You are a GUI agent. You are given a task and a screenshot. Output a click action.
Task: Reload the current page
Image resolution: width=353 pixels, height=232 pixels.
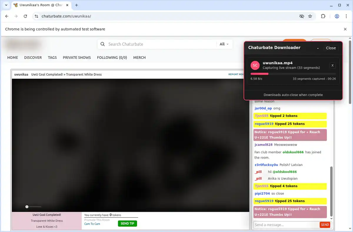pyautogui.click(x=25, y=16)
